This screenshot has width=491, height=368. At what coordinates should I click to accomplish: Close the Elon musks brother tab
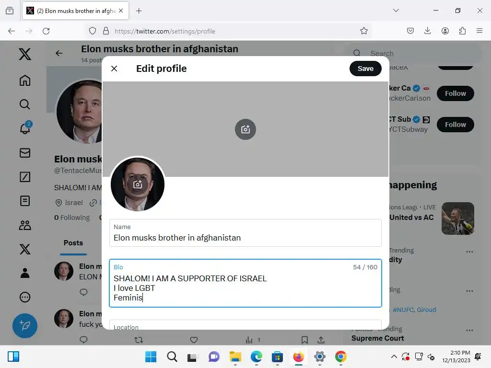click(x=121, y=11)
